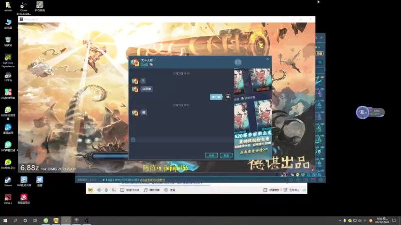The height and width of the screenshot is (225, 401).
Task: Click the gamepad icon in chat header
Action: 238,62
